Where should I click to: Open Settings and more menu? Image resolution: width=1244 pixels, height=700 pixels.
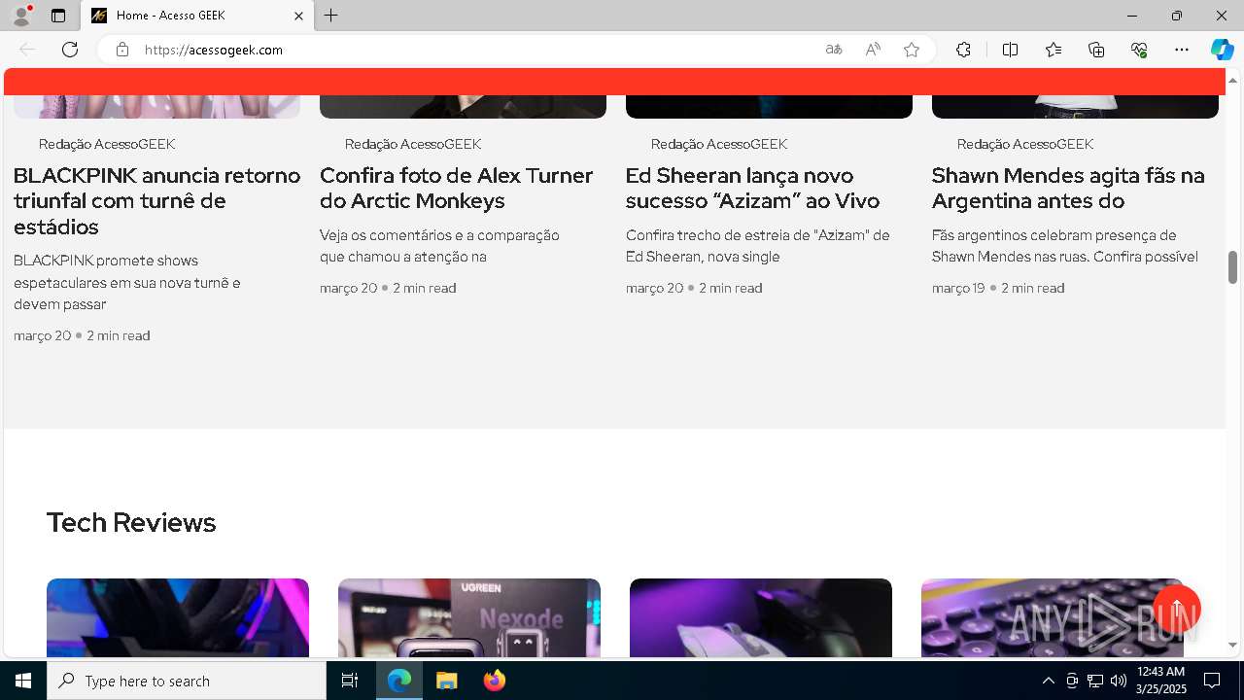[1182, 50]
